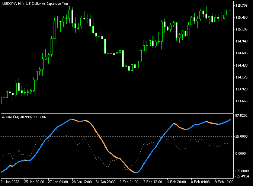Click the last candlestick at the chart's right edge
This screenshot has height=186, width=253.
click(230, 10)
